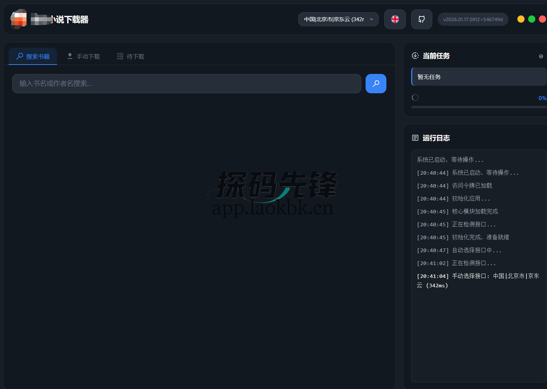This screenshot has width=547, height=389.
Task: Toggle the green status dot
Action: click(531, 19)
